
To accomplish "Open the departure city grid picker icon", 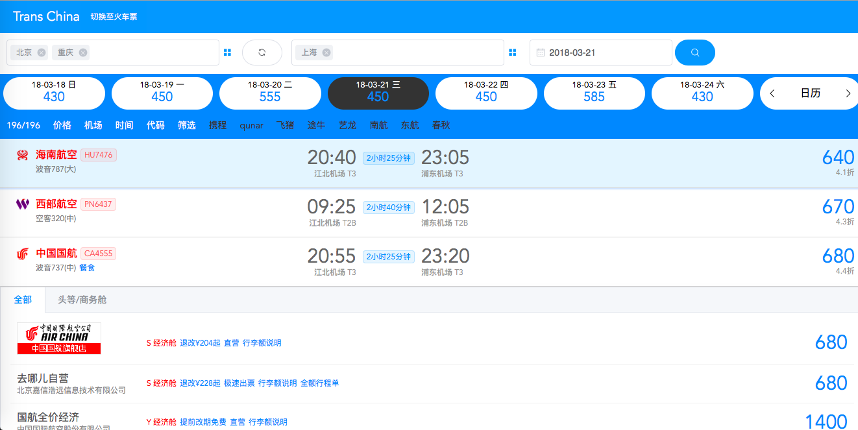I will tap(227, 53).
